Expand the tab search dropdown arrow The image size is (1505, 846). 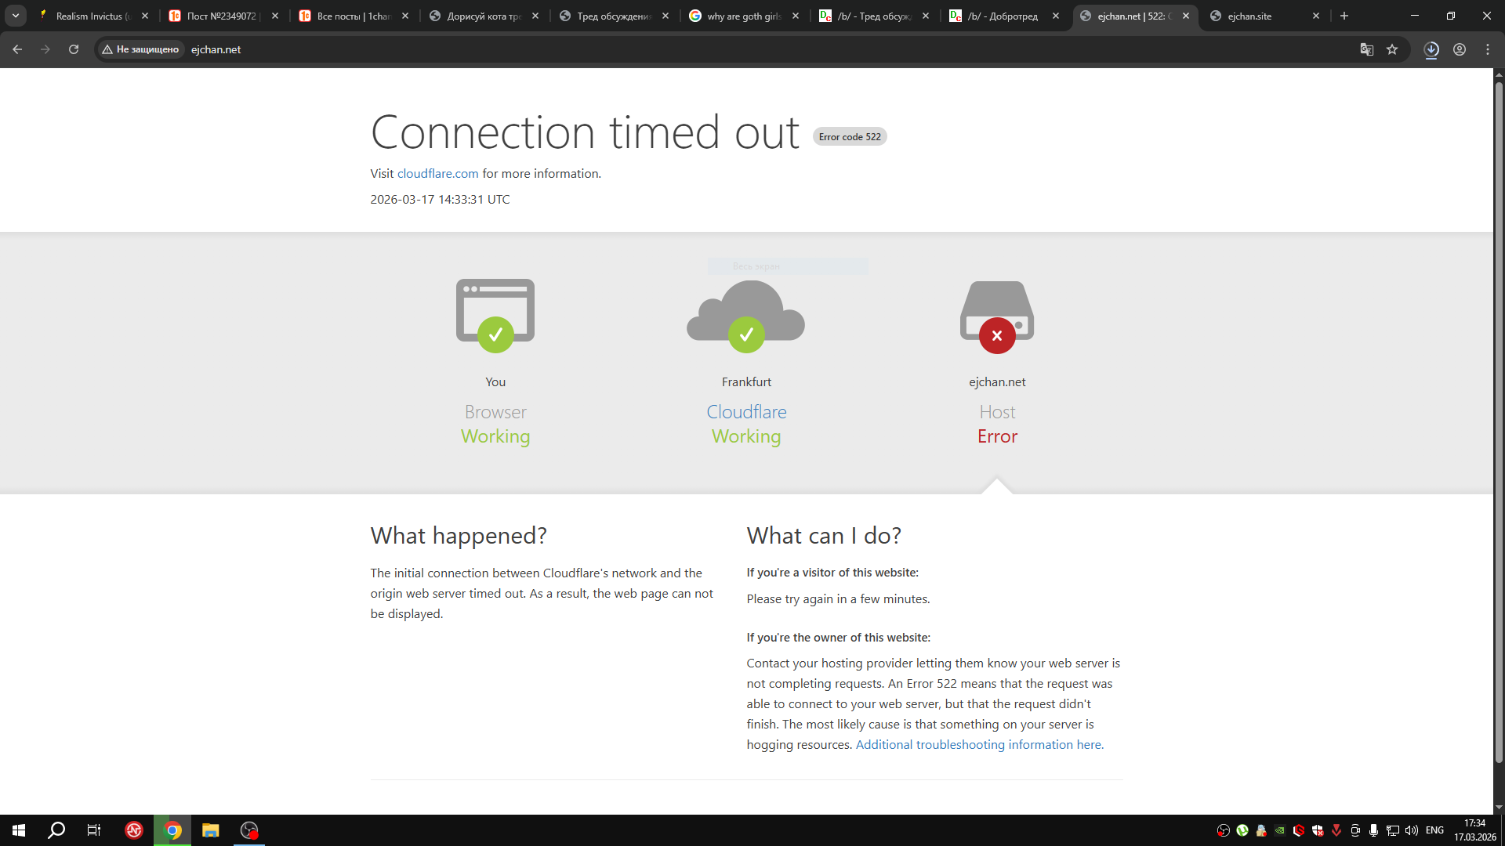(x=16, y=16)
